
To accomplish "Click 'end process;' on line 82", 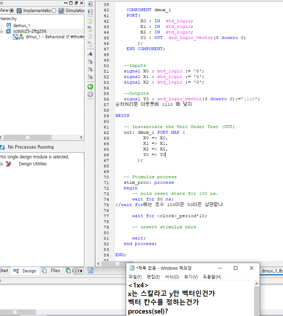I will pos(140,244).
